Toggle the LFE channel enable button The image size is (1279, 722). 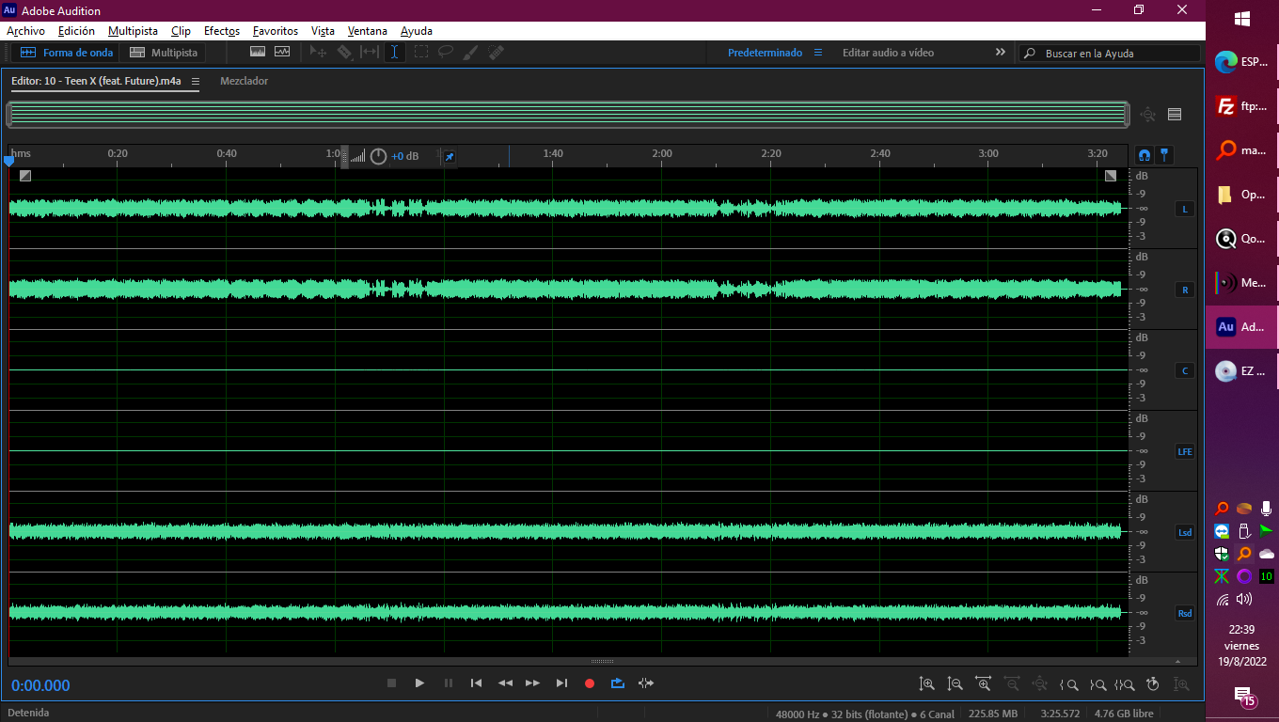coord(1185,451)
